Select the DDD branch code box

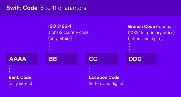point(141,59)
